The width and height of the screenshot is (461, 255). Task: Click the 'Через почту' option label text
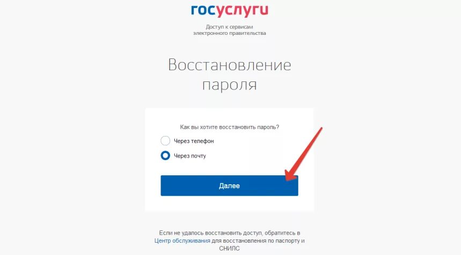coord(190,156)
